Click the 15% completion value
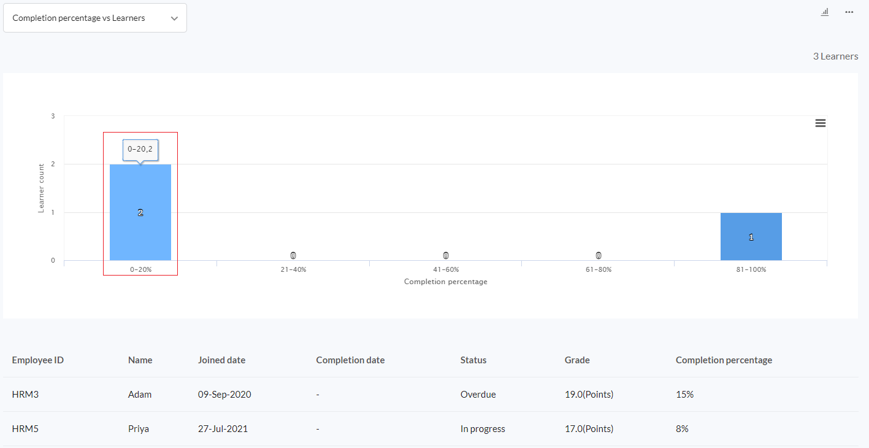The width and height of the screenshot is (869, 448). [x=685, y=395]
